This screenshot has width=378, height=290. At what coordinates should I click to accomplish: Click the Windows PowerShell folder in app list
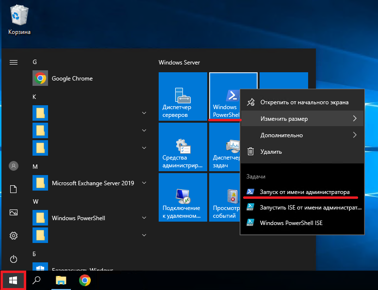tap(90, 218)
